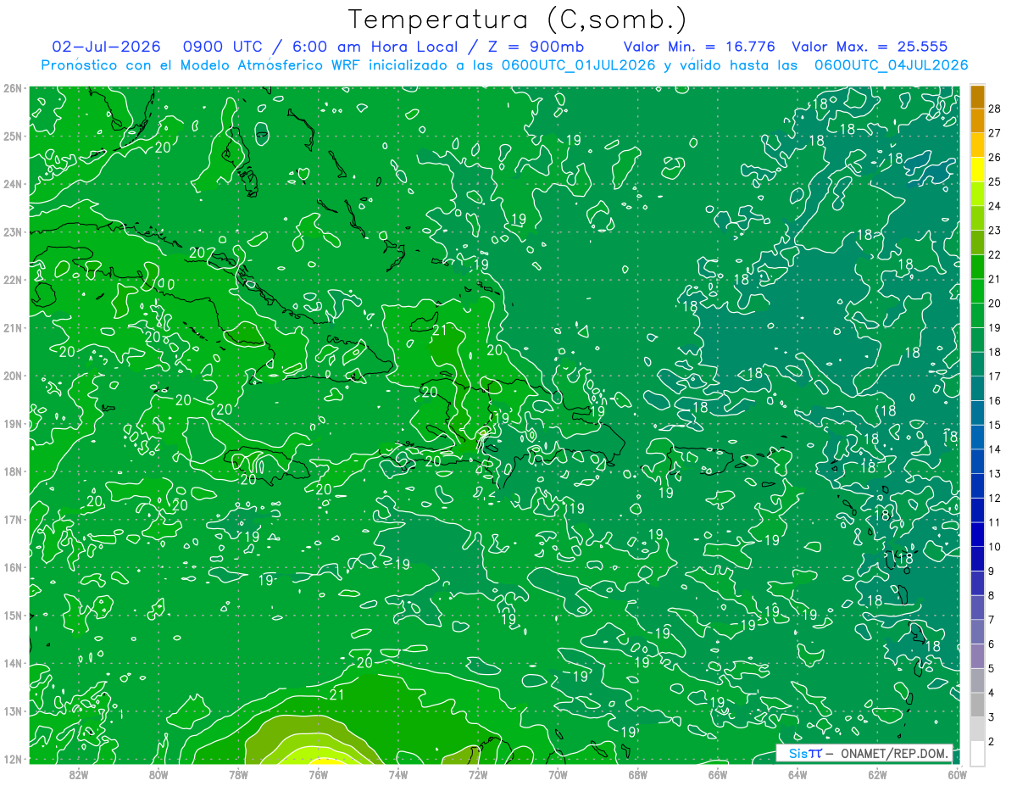Click the brown-orange swatch at legend top
Image resolution: width=1017 pixels, height=786 pixels.
tap(977, 96)
